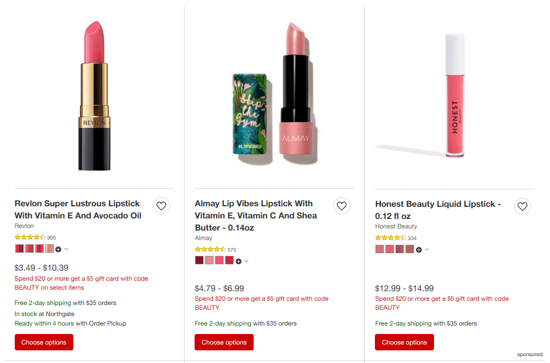The width and height of the screenshot is (550, 363).
Task: Toggle heart on Almay Lip Vibes Lipstick
Action: click(x=342, y=206)
